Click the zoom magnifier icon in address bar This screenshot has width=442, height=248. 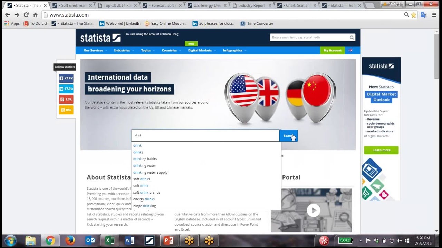(406, 15)
